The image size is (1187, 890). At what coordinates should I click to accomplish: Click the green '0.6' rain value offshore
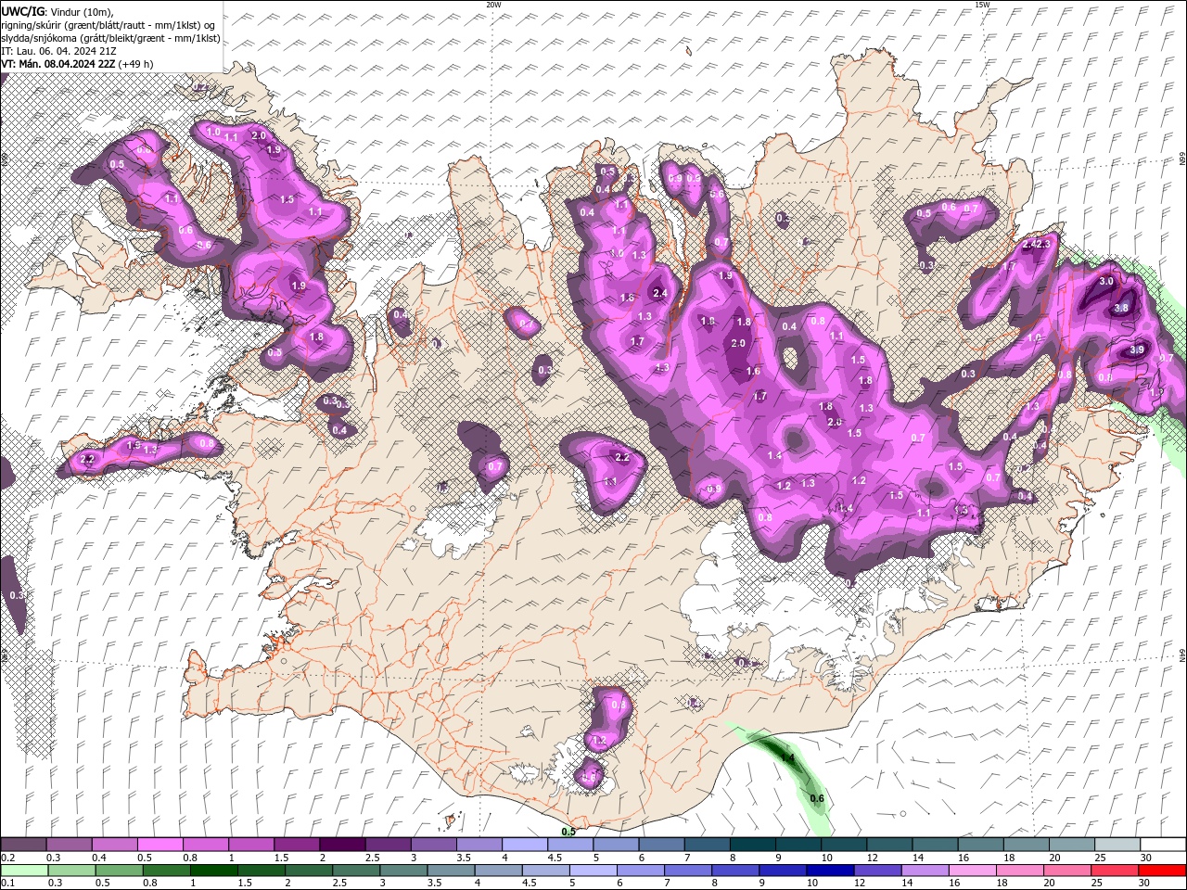pos(817,798)
